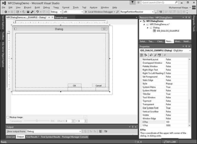Screen dimensions: 197x144
Task: Click the X Pos value 100
Action: (x=167, y=122)
